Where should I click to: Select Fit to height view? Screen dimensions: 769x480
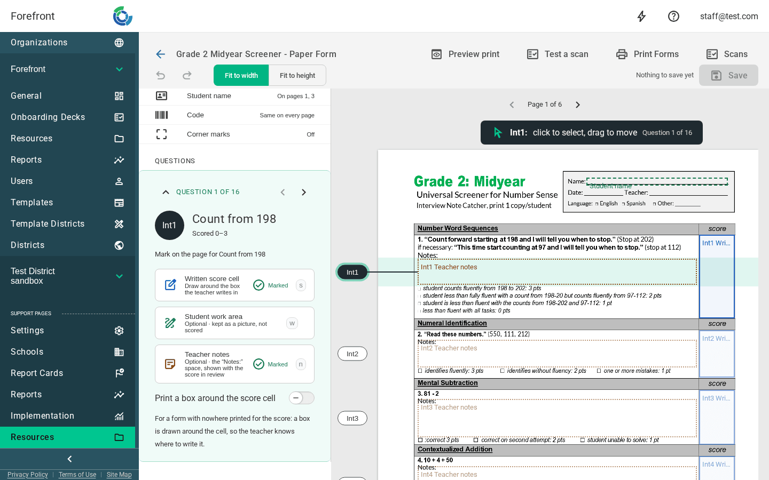coord(297,75)
